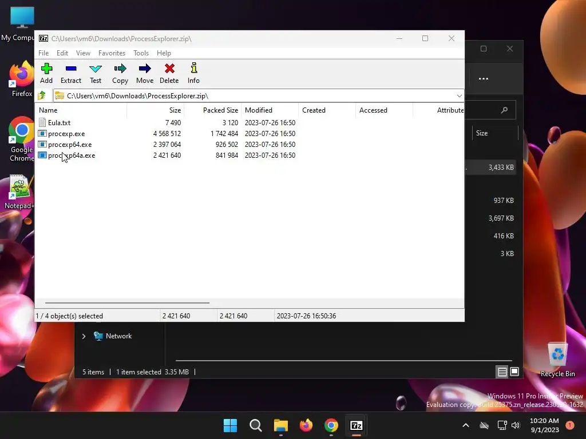Image resolution: width=586 pixels, height=439 pixels.
Task: Open the Edit menu
Action: [62, 53]
